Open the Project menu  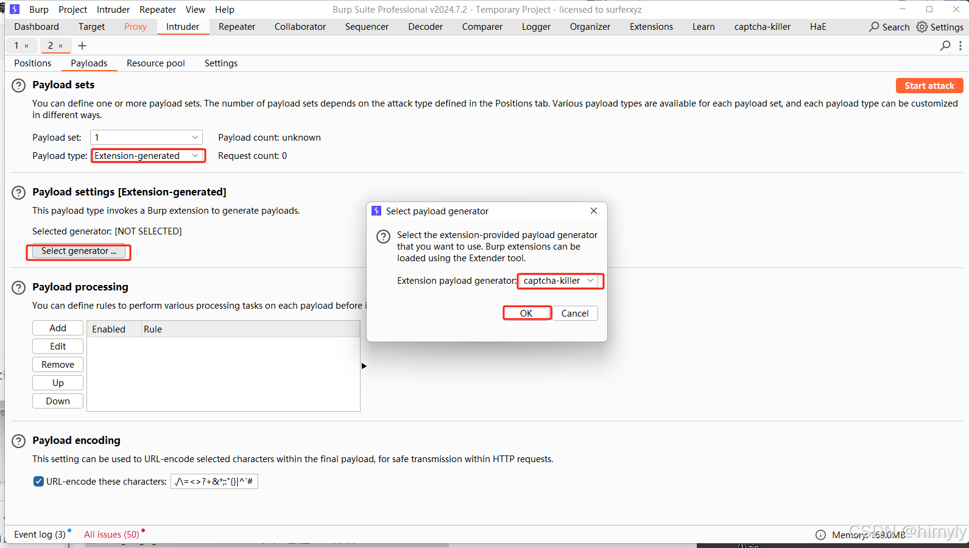point(72,10)
